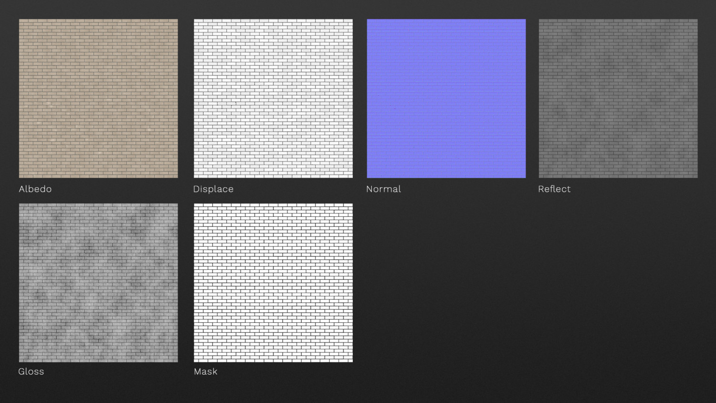Viewport: 716px width, 403px height.
Task: Open the Albedo brick texture thumbnail
Action: [x=98, y=98]
